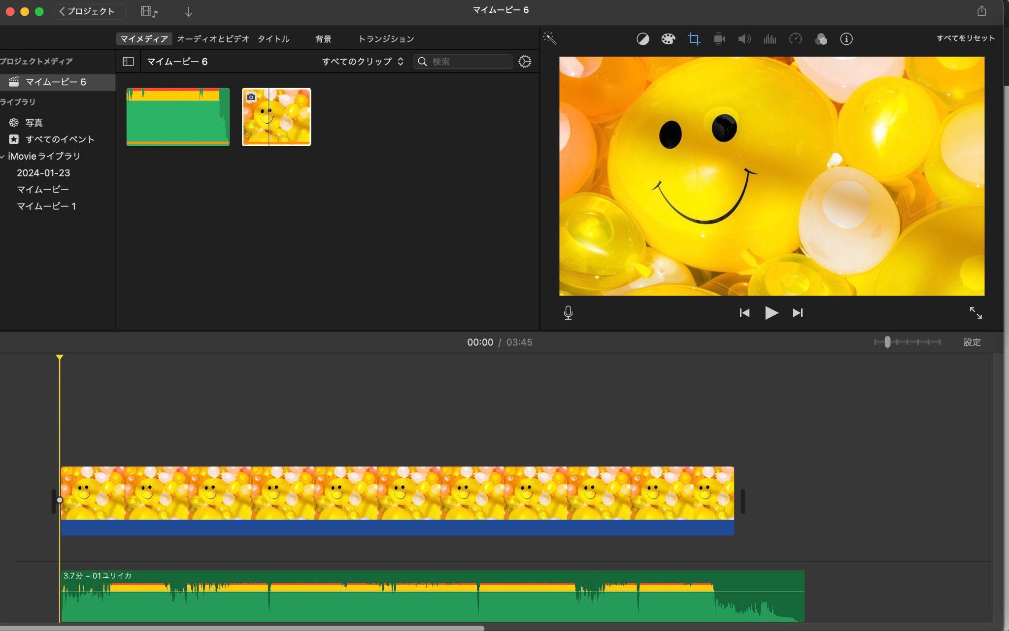
Task: Open noise reduction and equalizer tool
Action: [770, 39]
